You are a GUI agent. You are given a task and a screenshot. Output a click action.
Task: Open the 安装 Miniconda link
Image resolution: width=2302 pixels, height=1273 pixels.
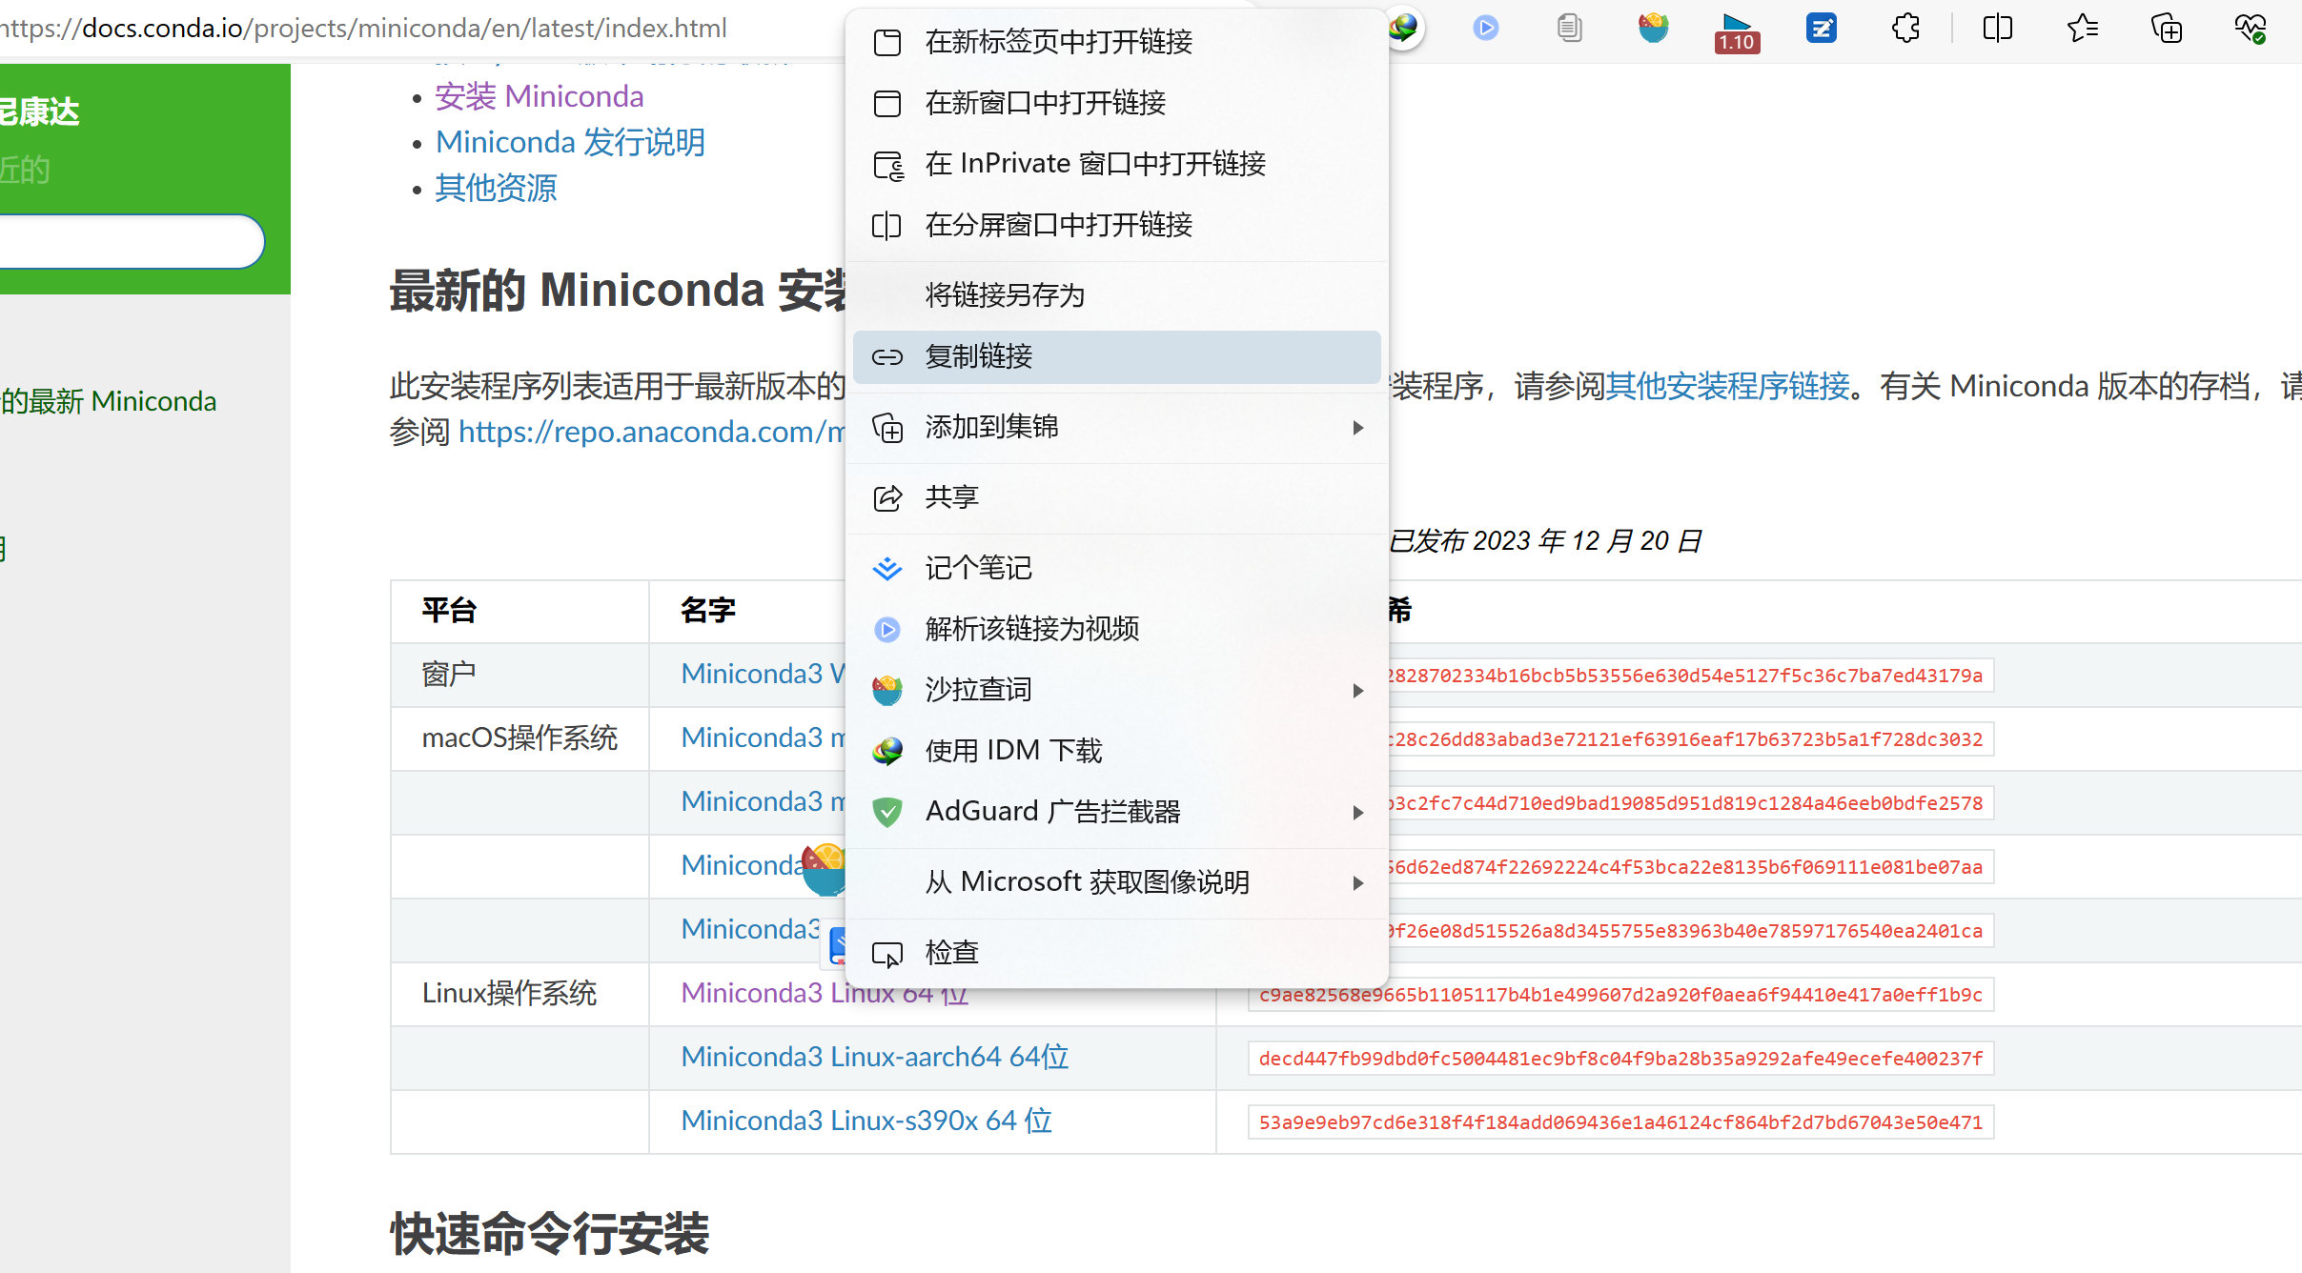pos(540,95)
